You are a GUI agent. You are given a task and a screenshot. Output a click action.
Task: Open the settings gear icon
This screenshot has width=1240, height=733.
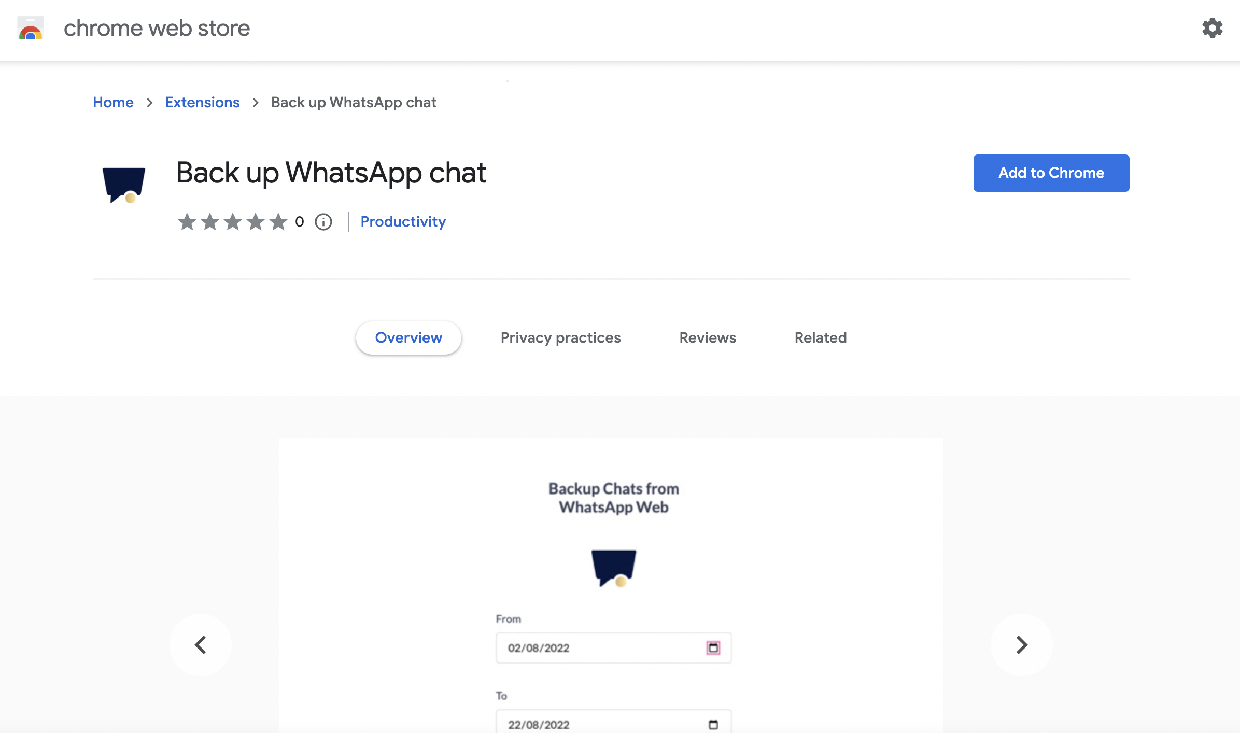click(x=1212, y=28)
